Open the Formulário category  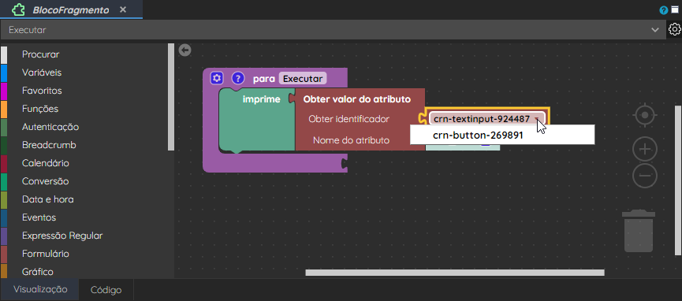click(45, 254)
